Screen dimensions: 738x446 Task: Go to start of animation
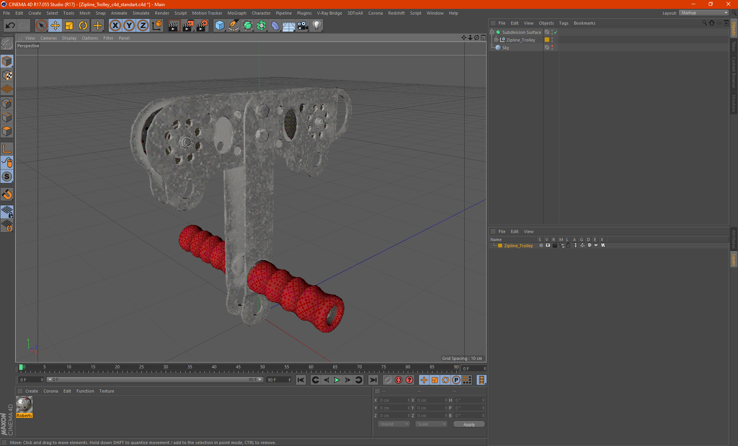pos(301,380)
